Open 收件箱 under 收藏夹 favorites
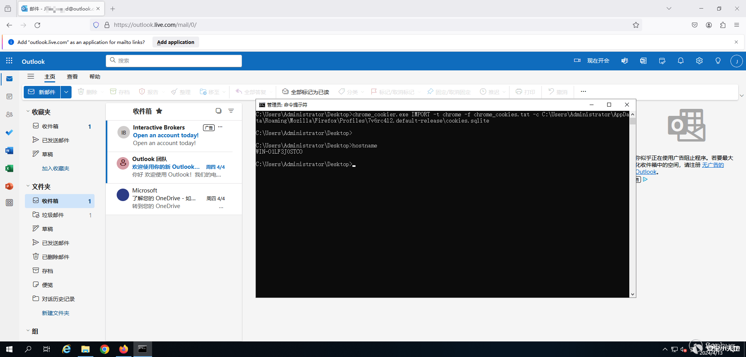 [x=60, y=126]
